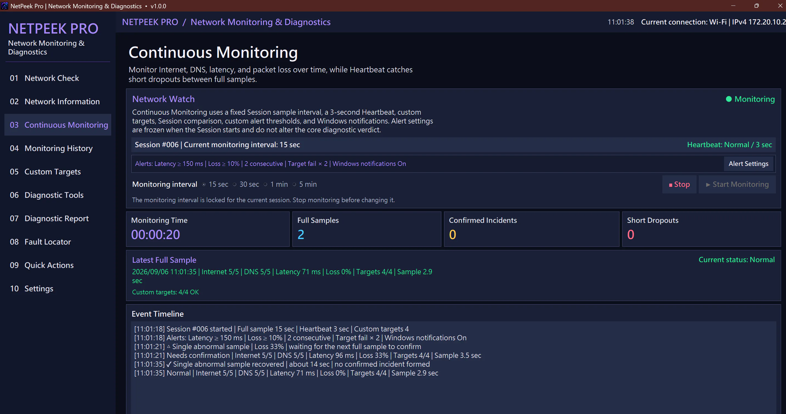Click the Alert Settings button

coord(749,164)
